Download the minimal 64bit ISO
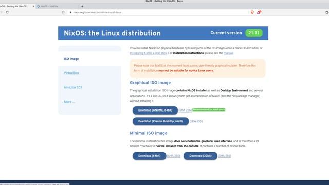The height and width of the screenshot is (185, 329). (x=150, y=156)
